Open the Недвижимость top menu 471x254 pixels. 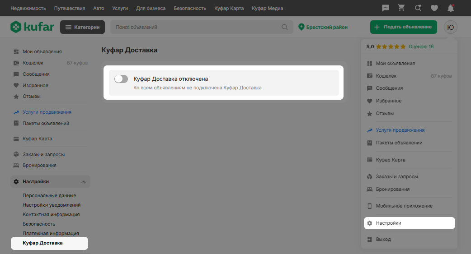tap(28, 9)
